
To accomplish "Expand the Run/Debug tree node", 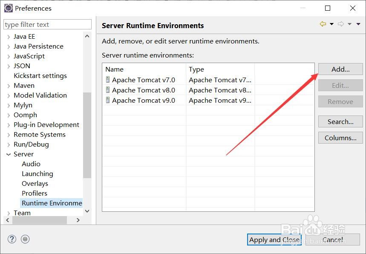I will [9, 145].
